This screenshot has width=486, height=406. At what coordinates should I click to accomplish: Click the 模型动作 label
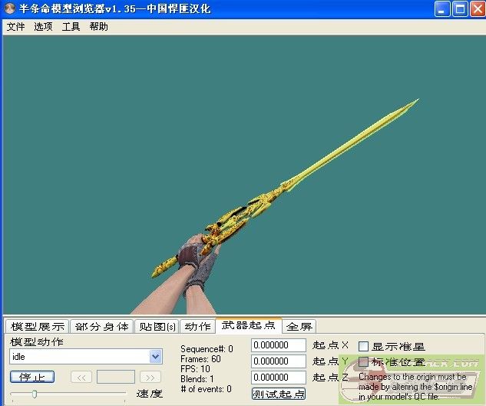point(37,341)
